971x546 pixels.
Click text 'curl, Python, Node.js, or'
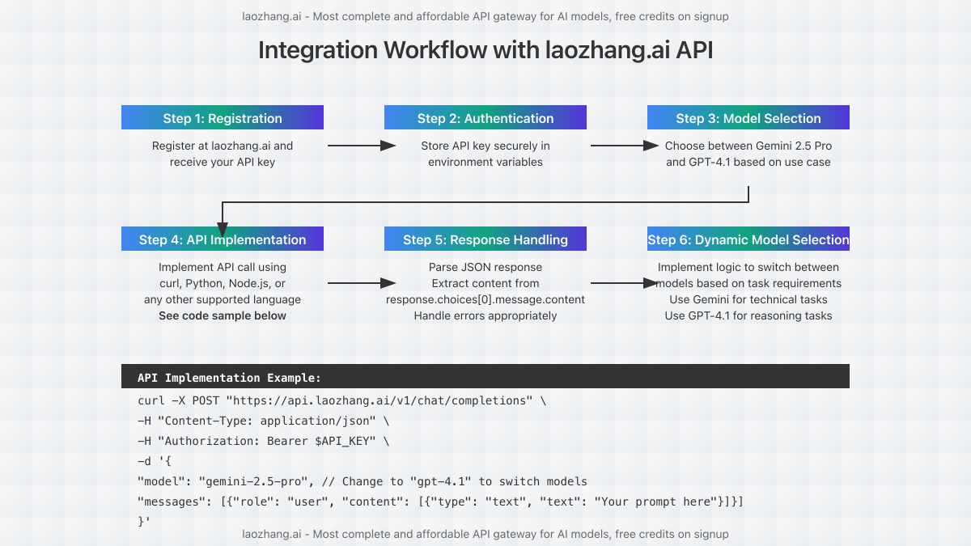223,283
